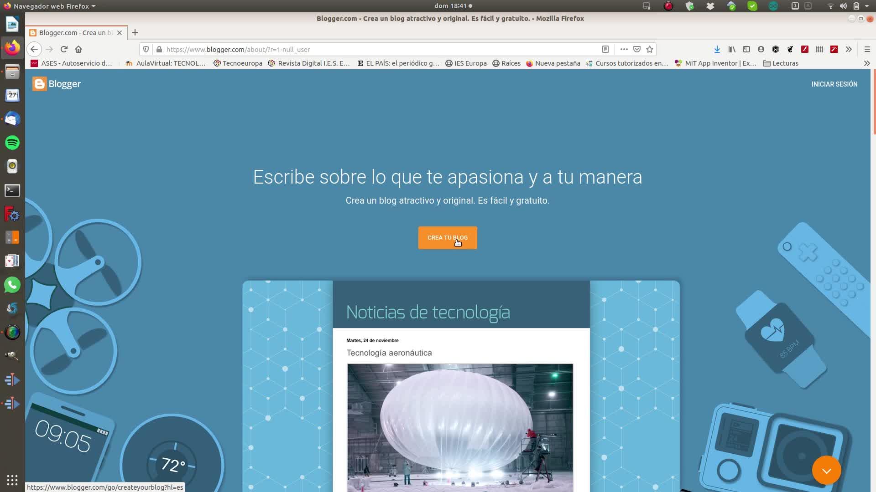Expand the toolbar overflow chevrons
The image size is (876, 492).
coord(848,49)
